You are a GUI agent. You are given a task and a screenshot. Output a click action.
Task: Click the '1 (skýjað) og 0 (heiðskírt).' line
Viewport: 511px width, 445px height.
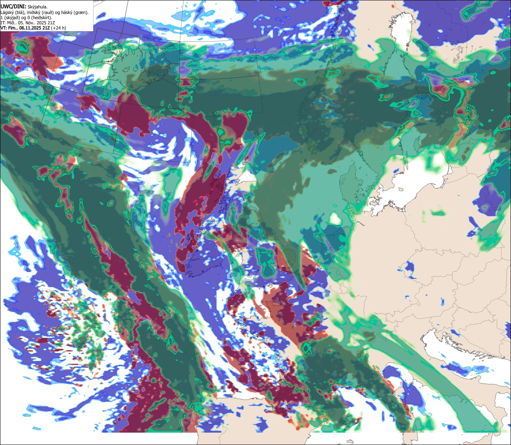pyautogui.click(x=26, y=18)
